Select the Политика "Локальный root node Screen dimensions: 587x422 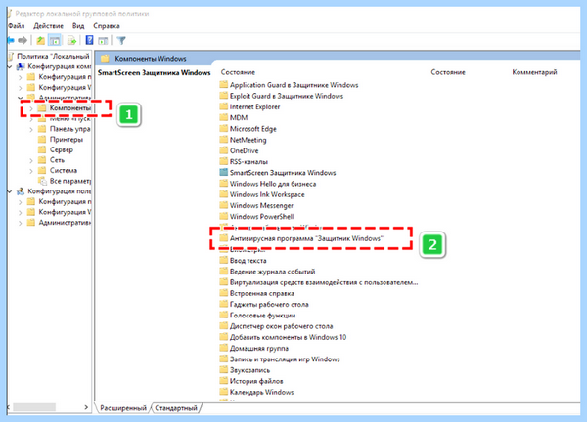[53, 56]
